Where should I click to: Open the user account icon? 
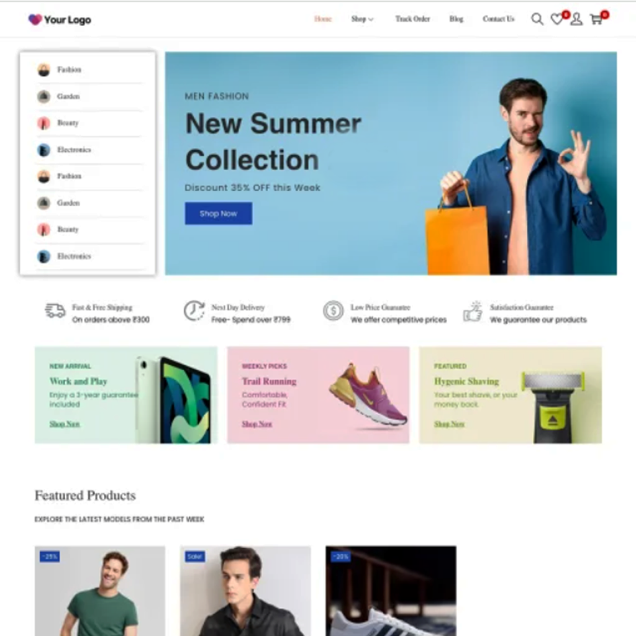coord(576,19)
